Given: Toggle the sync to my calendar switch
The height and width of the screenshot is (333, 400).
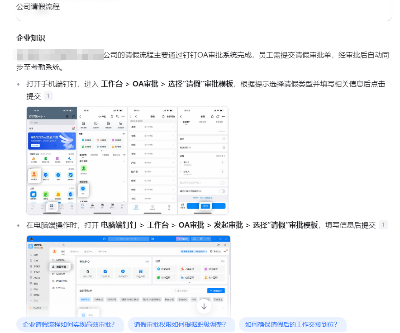Looking at the screenshot, I should 222,191.
